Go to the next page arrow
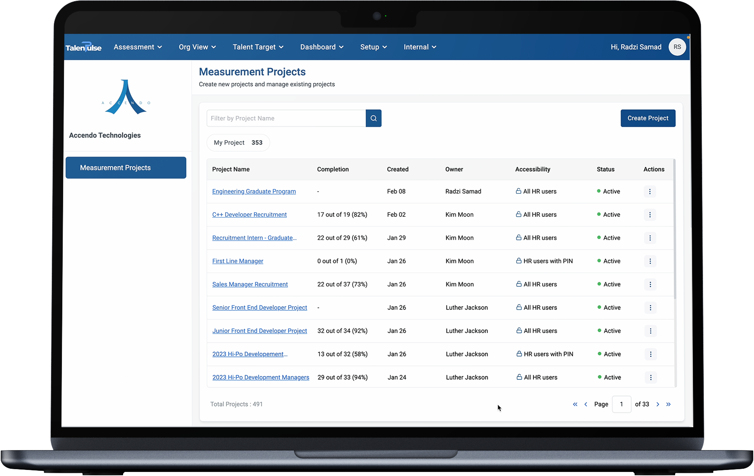This screenshot has height=476, width=754. 658,404
